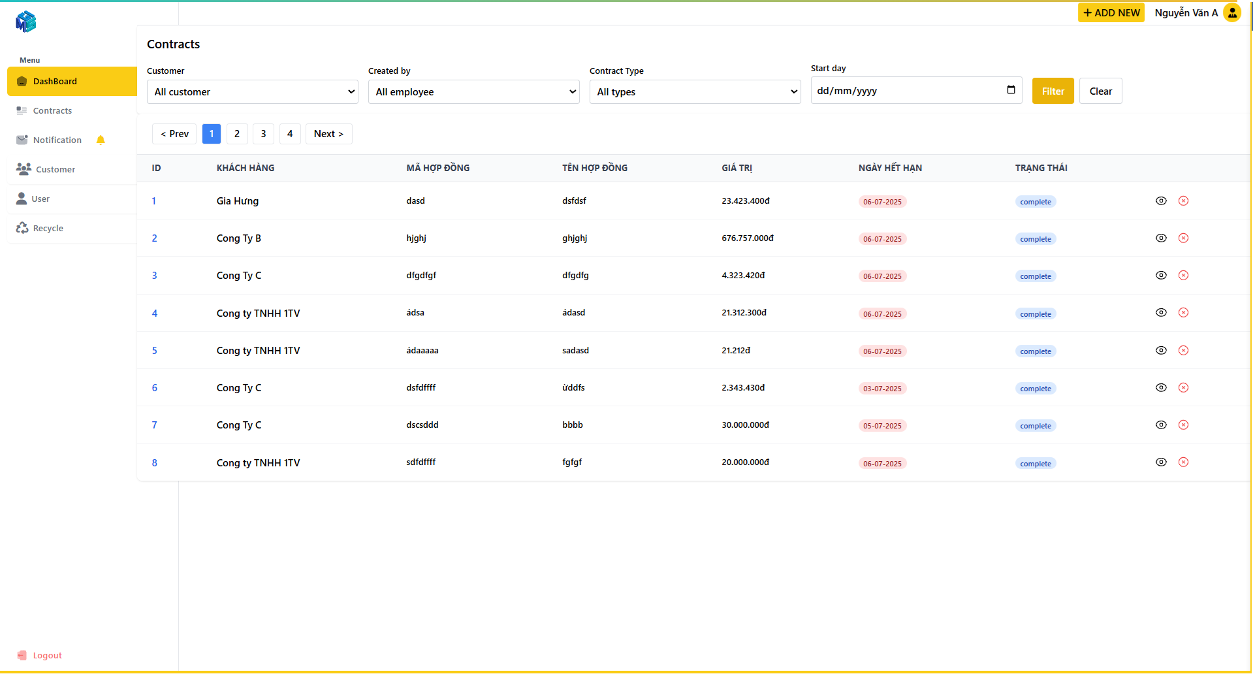Click delete icon for Cong Ty B row
Screen dimensions: 1253x676
pos(1183,238)
